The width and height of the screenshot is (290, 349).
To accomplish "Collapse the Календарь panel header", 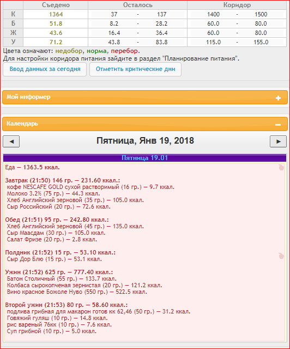I will [x=145, y=124].
